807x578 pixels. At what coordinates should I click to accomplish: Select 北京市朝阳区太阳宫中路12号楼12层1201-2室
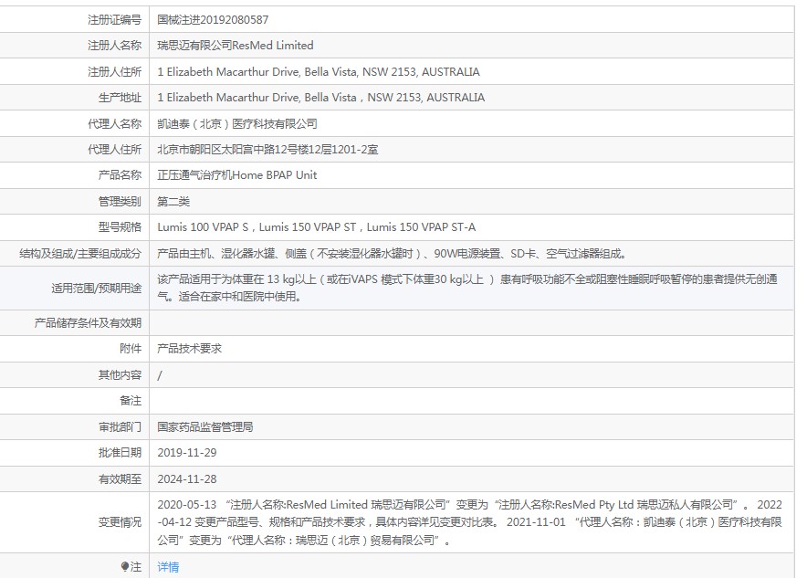(267, 149)
